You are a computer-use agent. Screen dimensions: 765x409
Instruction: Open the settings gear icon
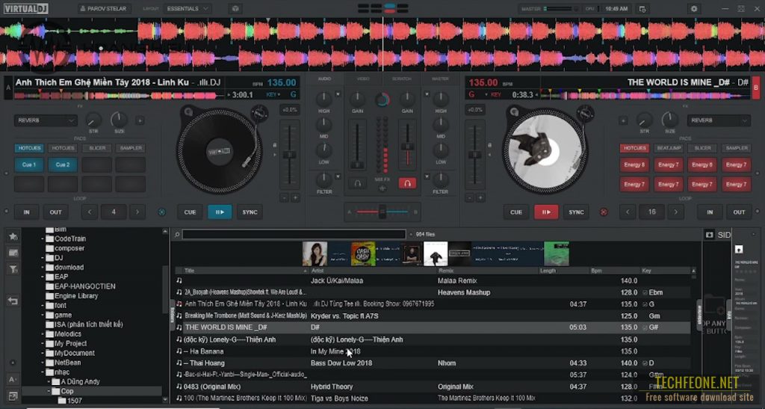[694, 9]
